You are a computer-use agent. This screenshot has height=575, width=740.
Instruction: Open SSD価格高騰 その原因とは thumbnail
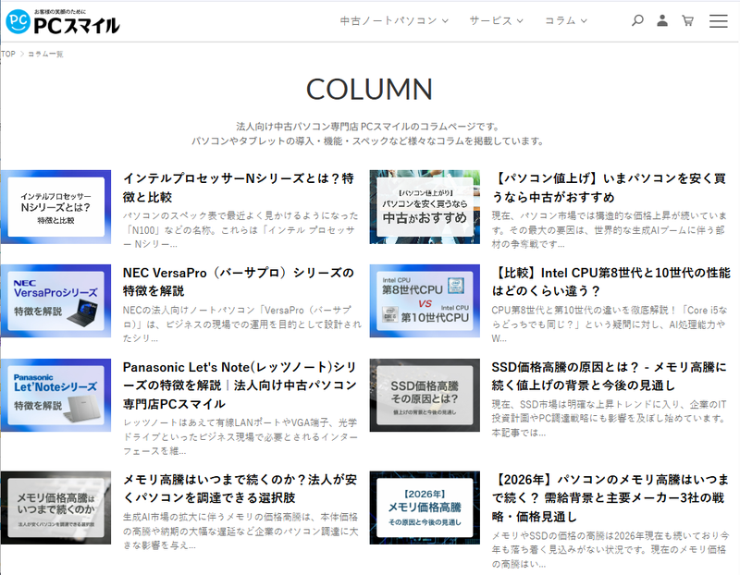[425, 395]
